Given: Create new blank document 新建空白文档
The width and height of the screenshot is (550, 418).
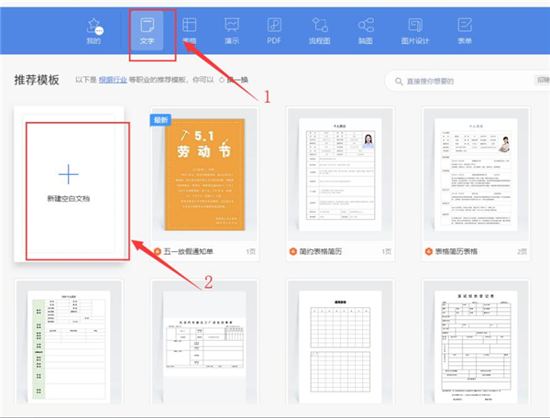Looking at the screenshot, I should [x=71, y=181].
